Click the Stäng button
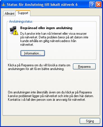This screenshot has width=103, height=127. 90,121
